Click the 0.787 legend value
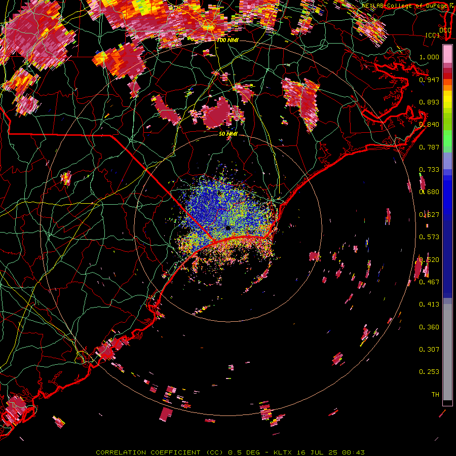 point(429,147)
